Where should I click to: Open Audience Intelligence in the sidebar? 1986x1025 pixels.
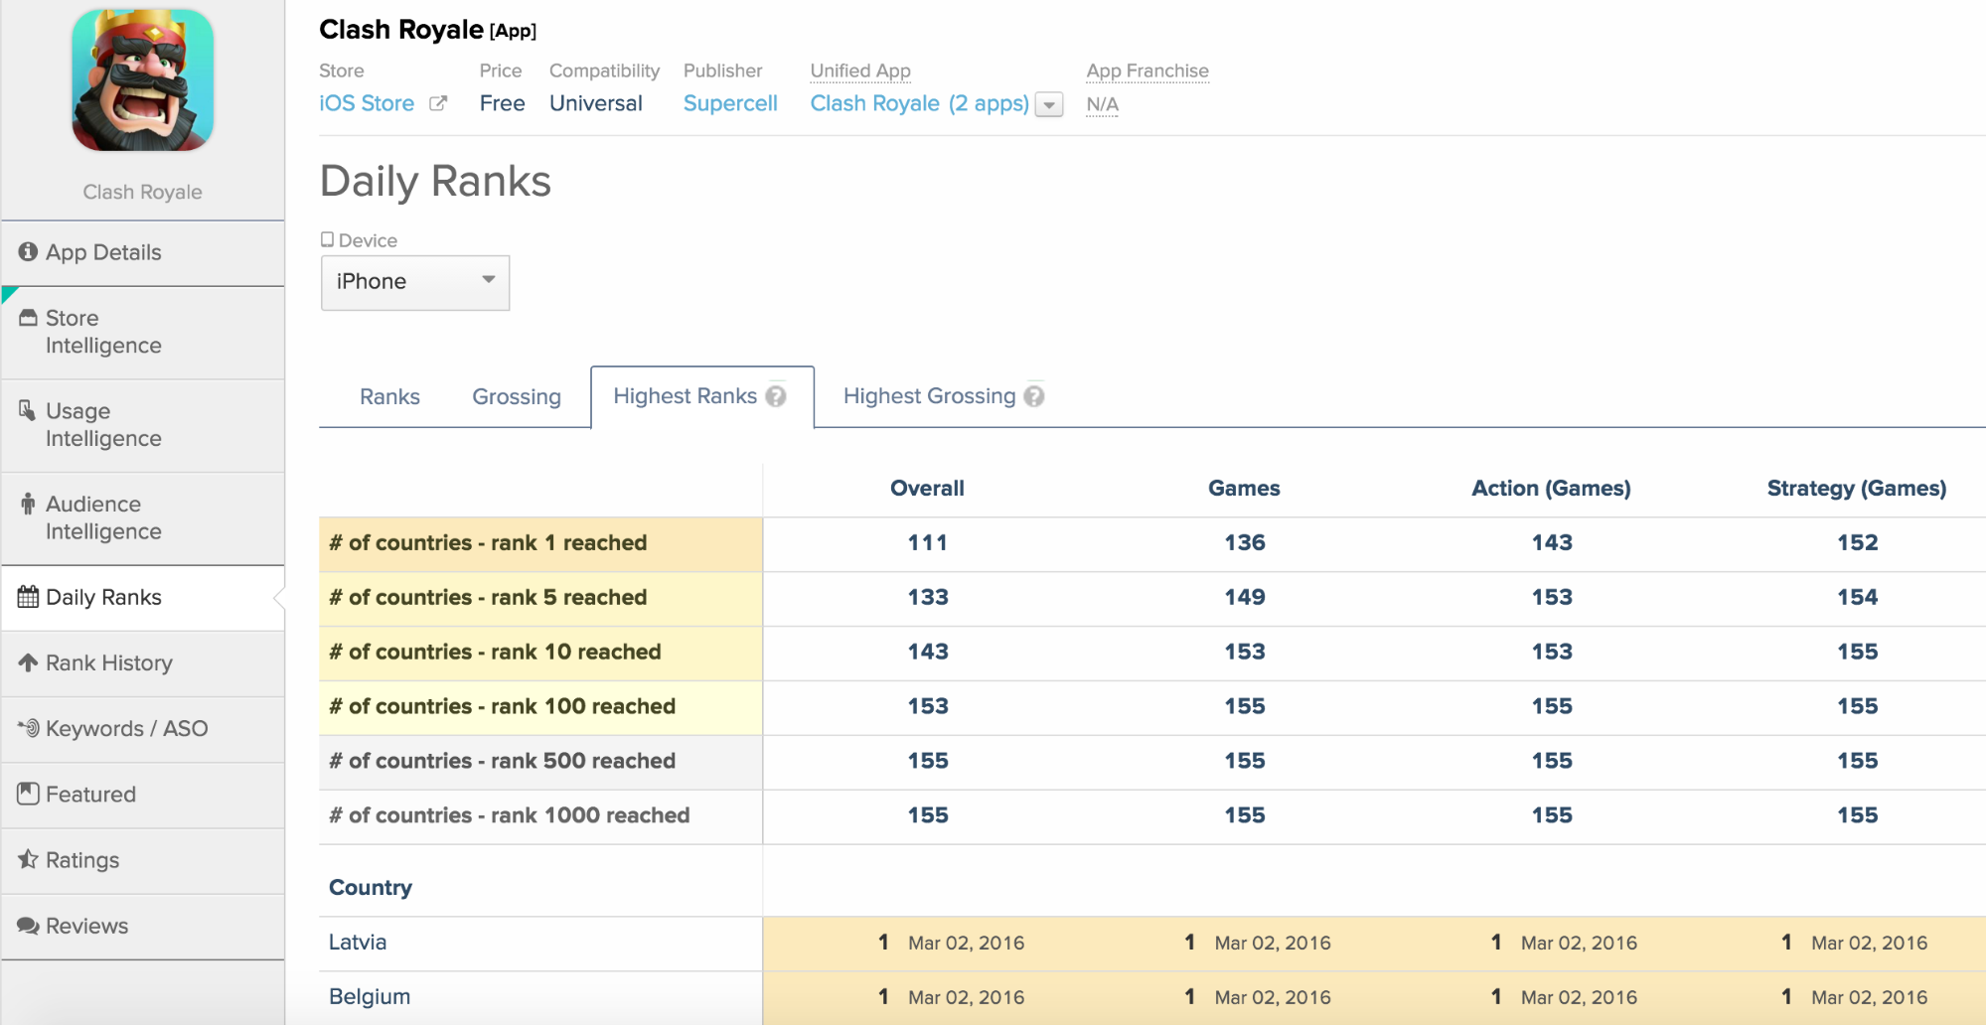pos(143,517)
